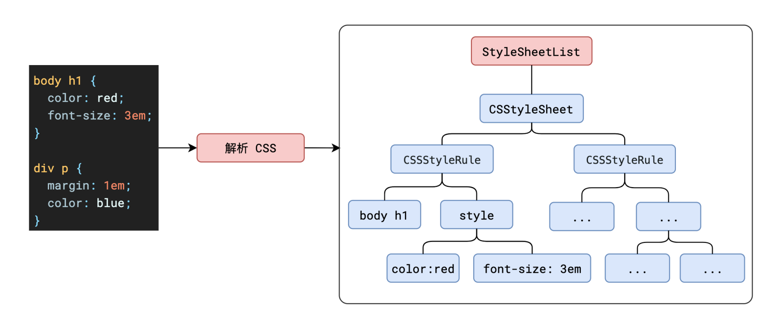
Task: Click the div p selector in code
Action: [51, 168]
